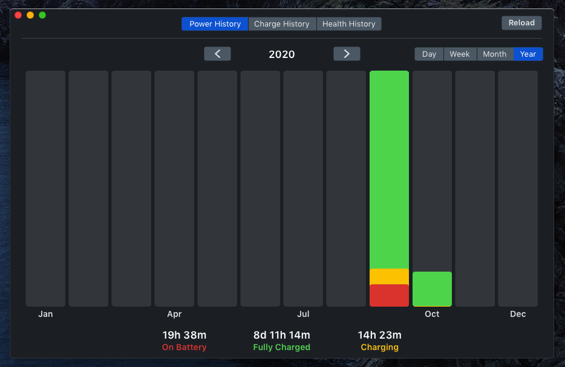
Task: Select the September stacked bar
Action: (389, 181)
